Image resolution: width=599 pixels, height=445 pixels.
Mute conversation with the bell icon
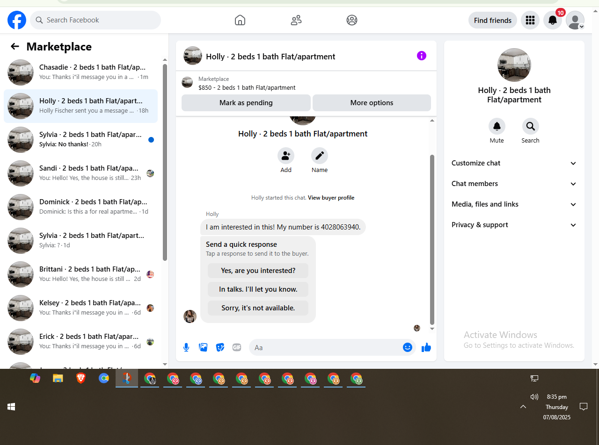[x=497, y=126]
